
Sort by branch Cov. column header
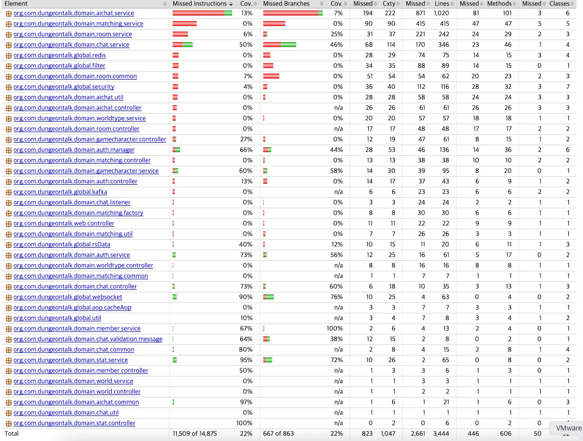click(x=336, y=4)
